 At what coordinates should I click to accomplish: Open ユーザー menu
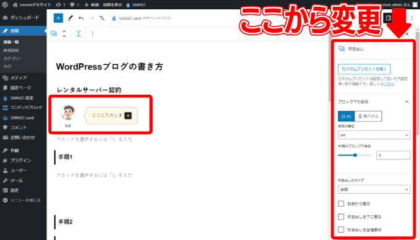[x=23, y=170]
